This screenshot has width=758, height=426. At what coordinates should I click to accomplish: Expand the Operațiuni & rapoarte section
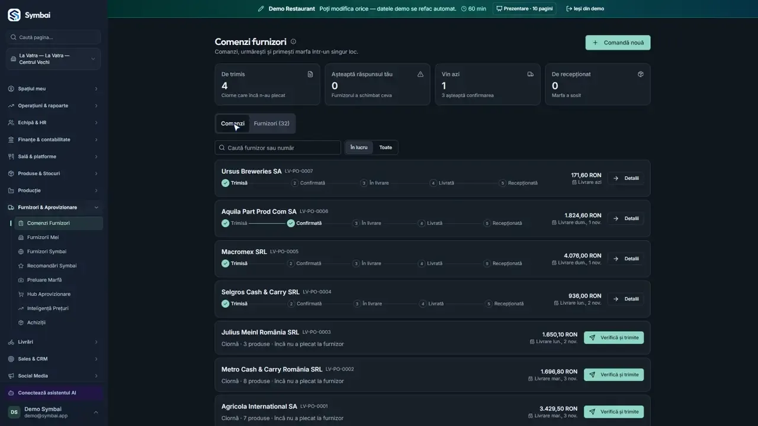(x=54, y=106)
